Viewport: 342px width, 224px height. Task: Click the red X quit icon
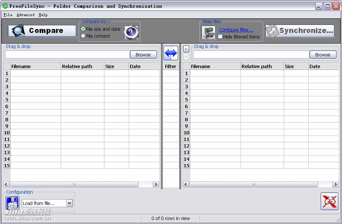(x=329, y=201)
